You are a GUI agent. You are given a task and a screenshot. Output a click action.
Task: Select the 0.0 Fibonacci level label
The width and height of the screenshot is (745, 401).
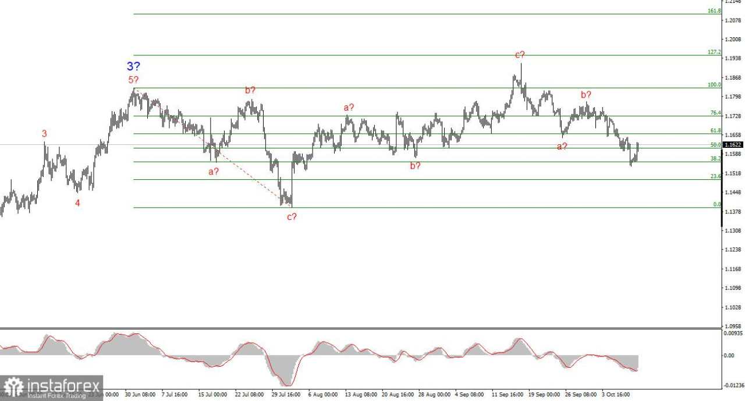[717, 205]
